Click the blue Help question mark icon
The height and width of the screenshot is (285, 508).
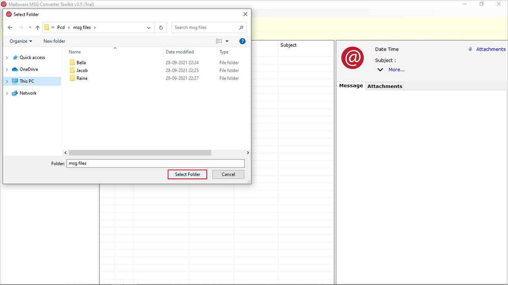coord(242,41)
